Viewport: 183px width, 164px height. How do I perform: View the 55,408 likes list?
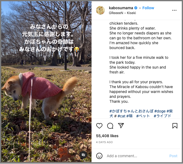point(107,136)
